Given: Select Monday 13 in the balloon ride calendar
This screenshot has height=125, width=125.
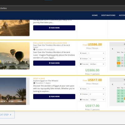Looking at the screenshot, I should click(x=118, y=60).
